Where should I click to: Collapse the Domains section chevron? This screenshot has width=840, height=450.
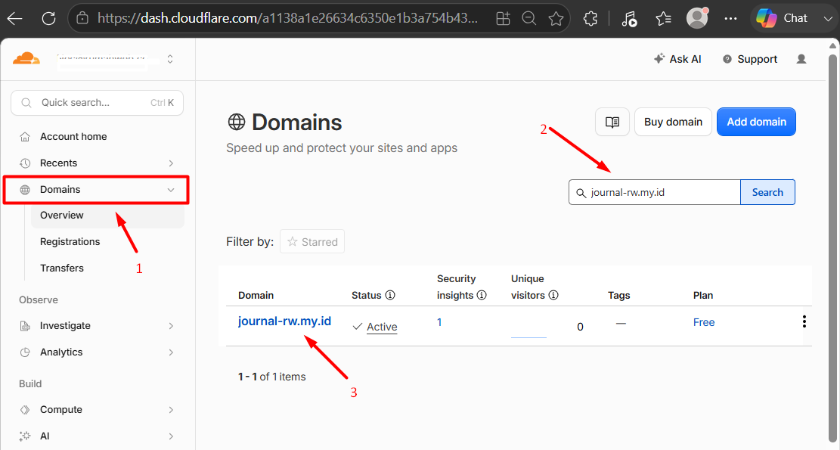[x=171, y=190]
